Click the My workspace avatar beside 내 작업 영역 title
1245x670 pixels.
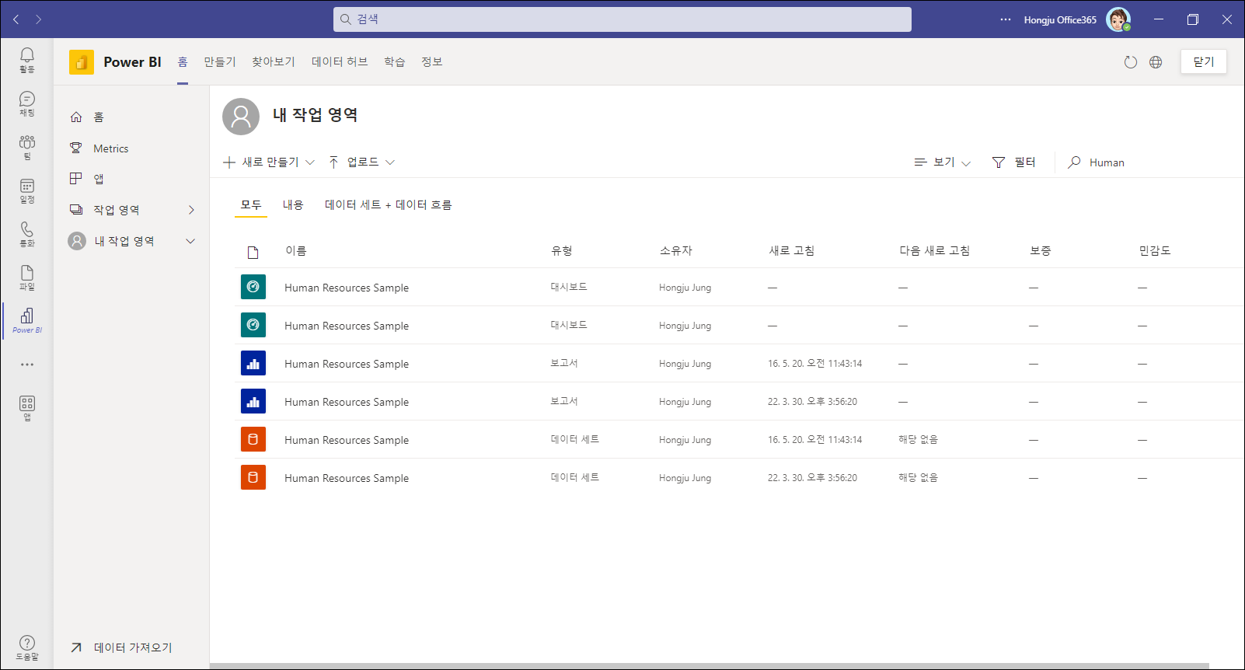click(x=241, y=117)
